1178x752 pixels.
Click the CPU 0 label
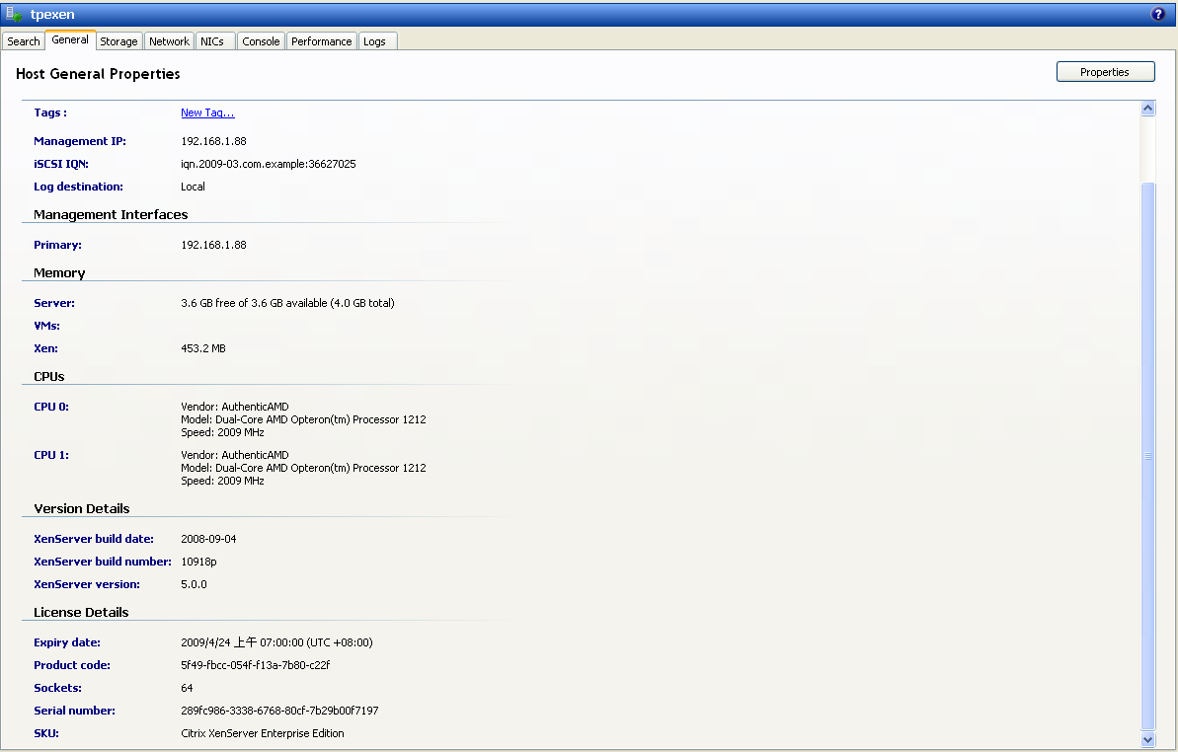[x=51, y=407]
